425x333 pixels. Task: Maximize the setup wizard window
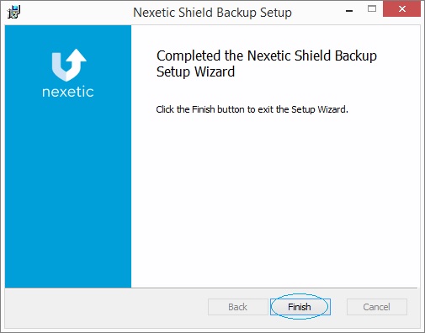point(372,9)
